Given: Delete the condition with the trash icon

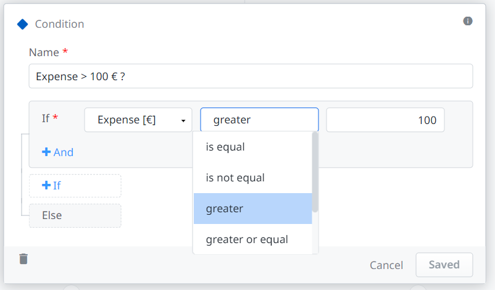Looking at the screenshot, I should 23,259.
